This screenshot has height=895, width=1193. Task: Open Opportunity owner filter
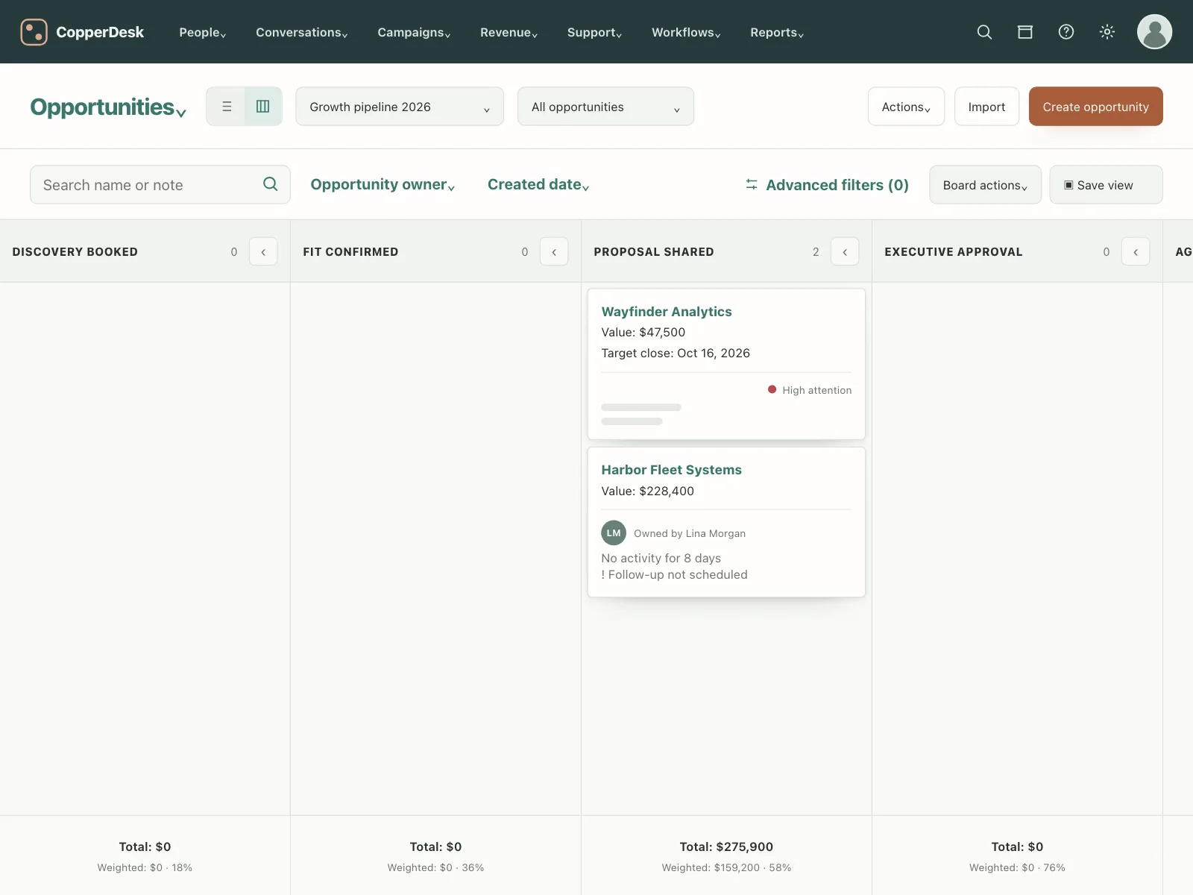[x=383, y=184]
